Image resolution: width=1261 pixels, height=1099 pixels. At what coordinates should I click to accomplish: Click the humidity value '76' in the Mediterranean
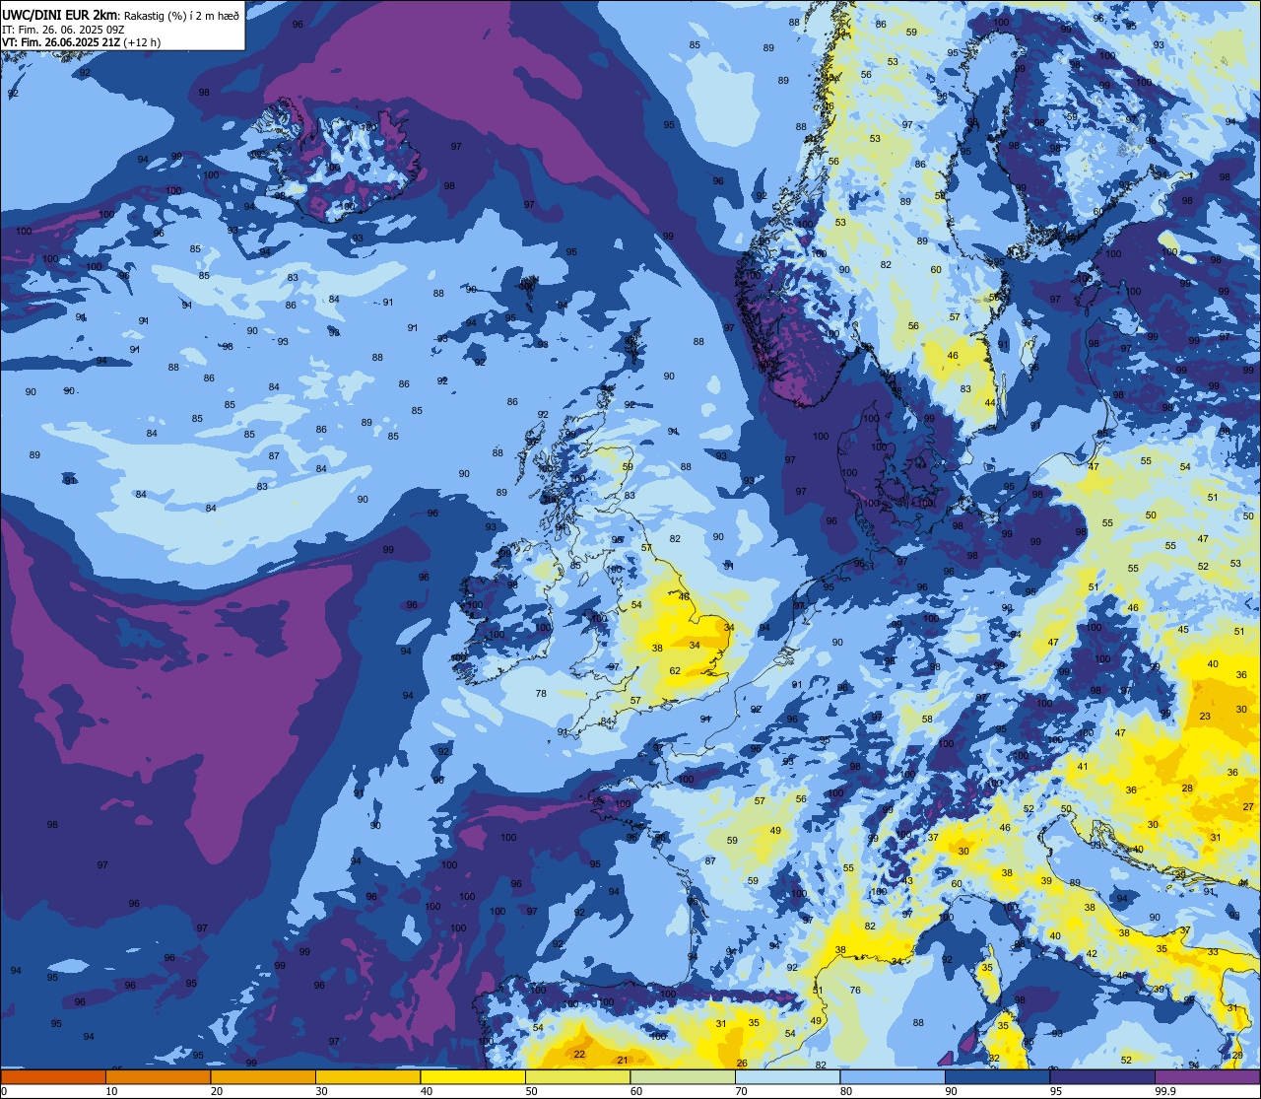click(855, 991)
